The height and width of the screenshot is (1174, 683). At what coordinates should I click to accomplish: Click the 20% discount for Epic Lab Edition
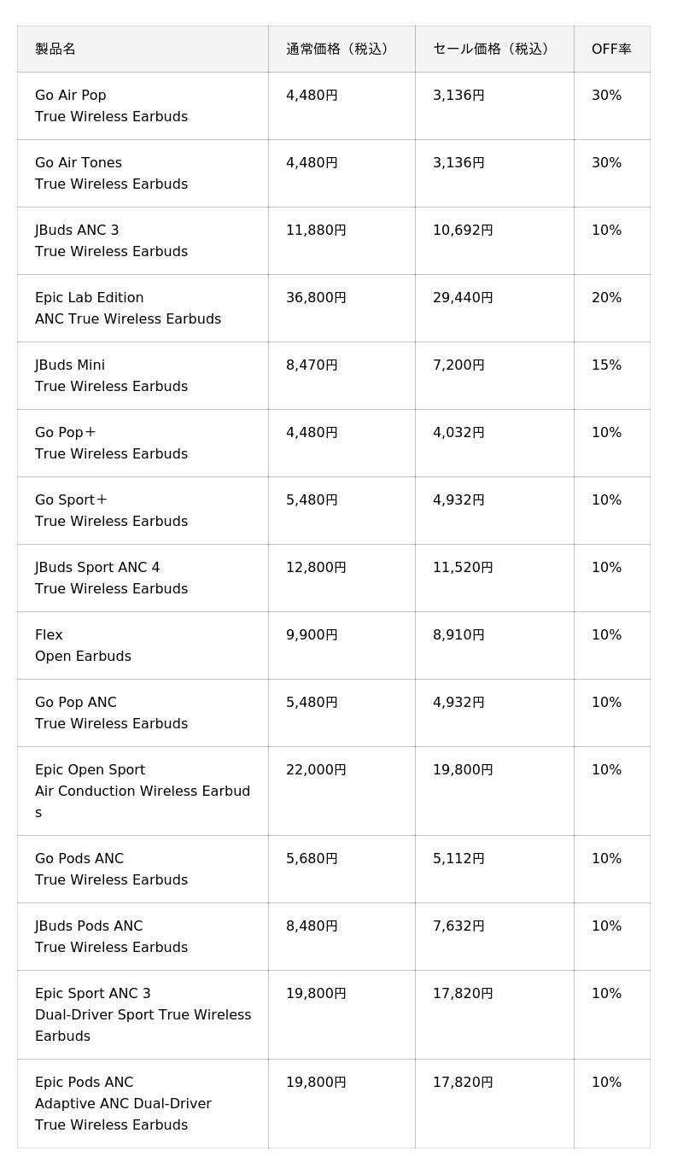point(606,298)
